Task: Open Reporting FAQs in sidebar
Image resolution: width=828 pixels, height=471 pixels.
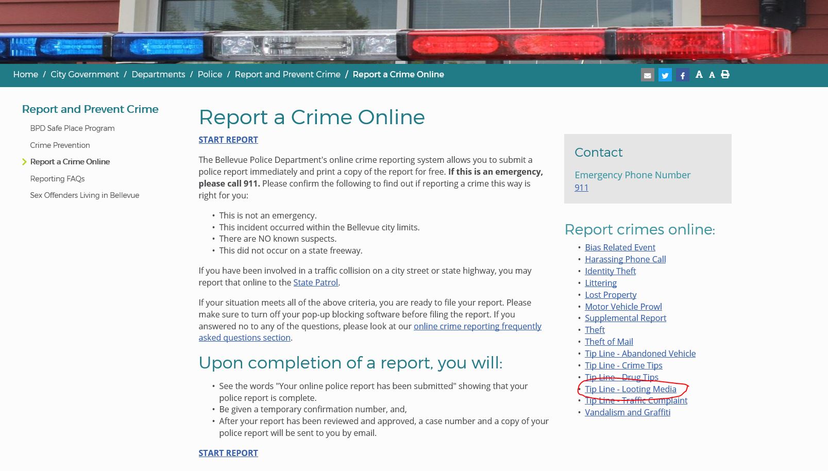Action: pos(57,179)
